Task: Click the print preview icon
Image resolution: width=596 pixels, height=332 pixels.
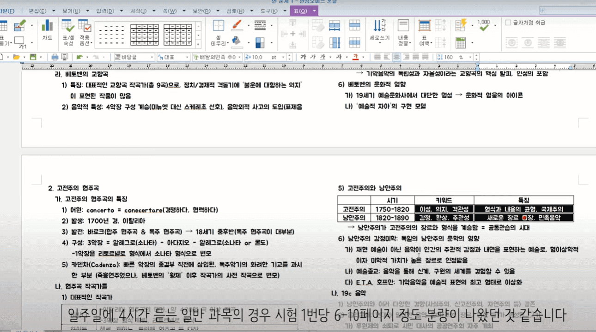Action: click(65, 57)
